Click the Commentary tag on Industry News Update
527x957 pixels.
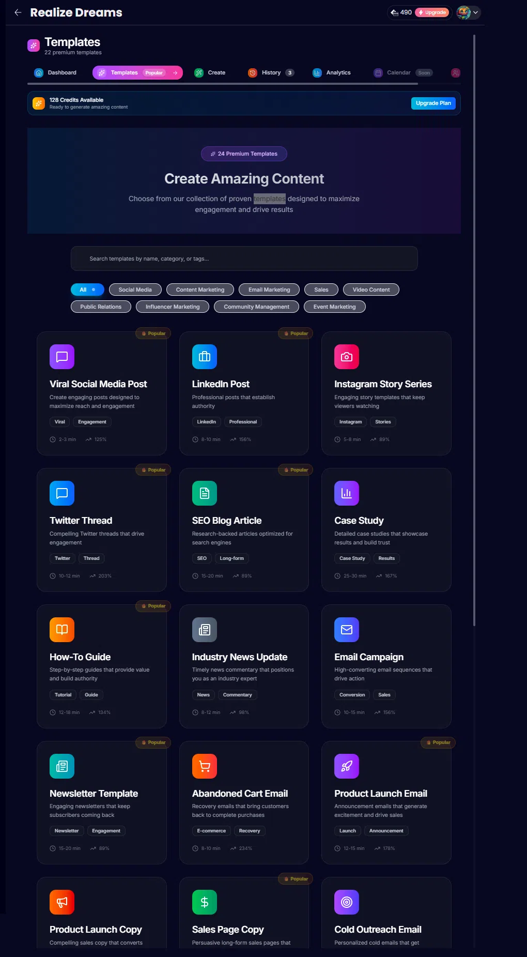[x=237, y=695]
